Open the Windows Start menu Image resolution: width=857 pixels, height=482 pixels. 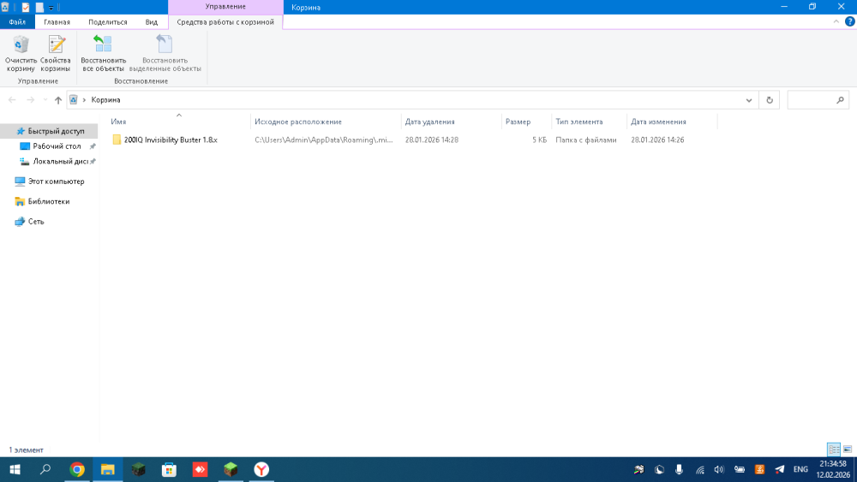tap(15, 469)
